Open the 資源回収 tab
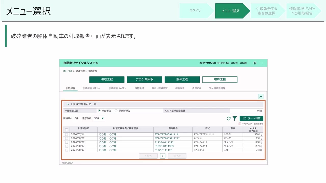This screenshot has height=183, width=326. pos(197,88)
